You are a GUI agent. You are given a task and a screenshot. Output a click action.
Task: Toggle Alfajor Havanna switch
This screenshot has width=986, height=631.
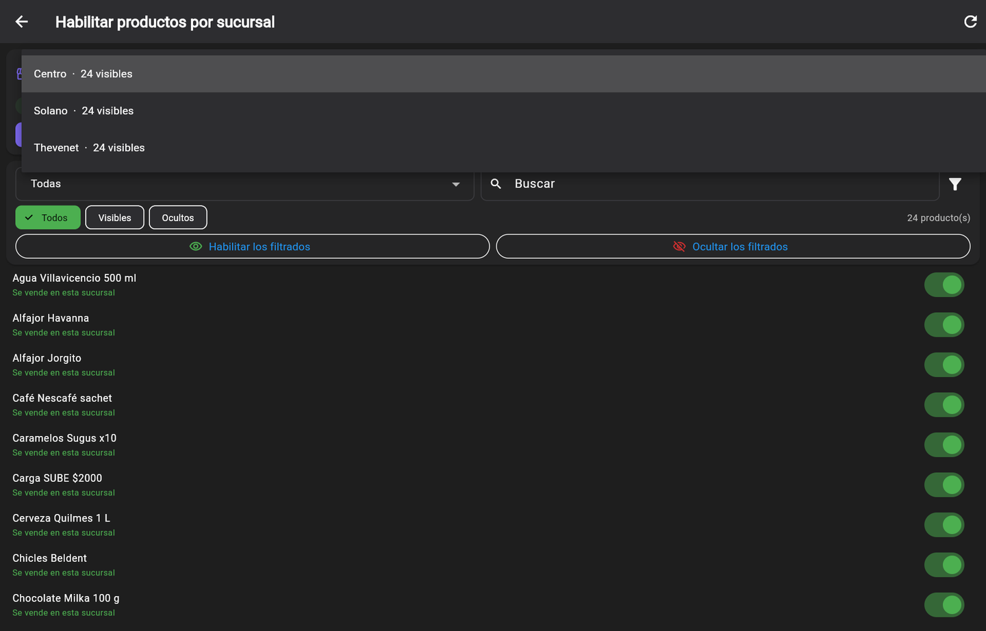(x=944, y=325)
